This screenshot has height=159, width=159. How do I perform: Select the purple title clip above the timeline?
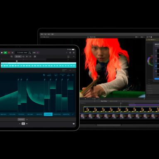[x=144, y=105]
